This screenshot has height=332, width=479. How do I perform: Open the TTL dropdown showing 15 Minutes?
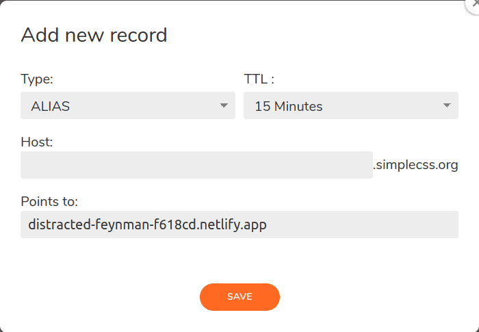click(350, 105)
